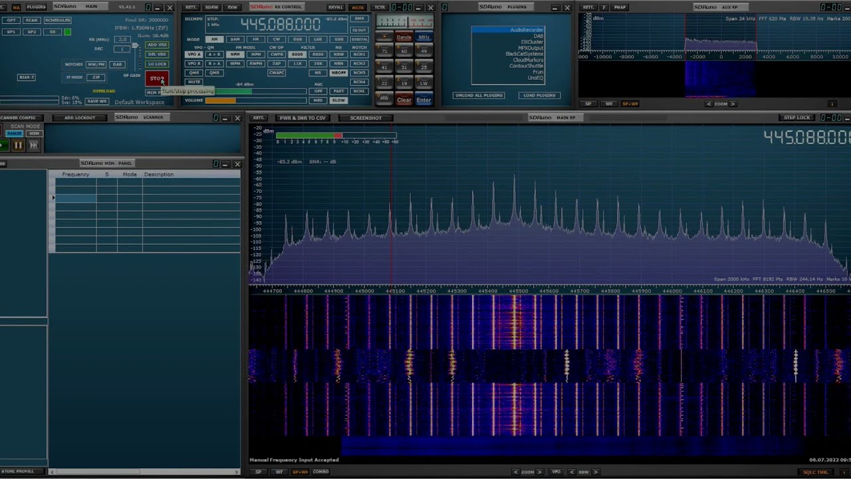
Task: Set AGC to SLOW
Action: pyautogui.click(x=338, y=100)
